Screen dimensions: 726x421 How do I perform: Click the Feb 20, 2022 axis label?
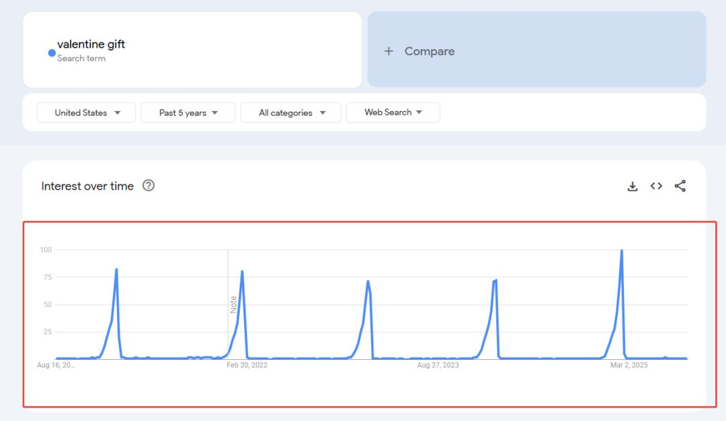[247, 365]
